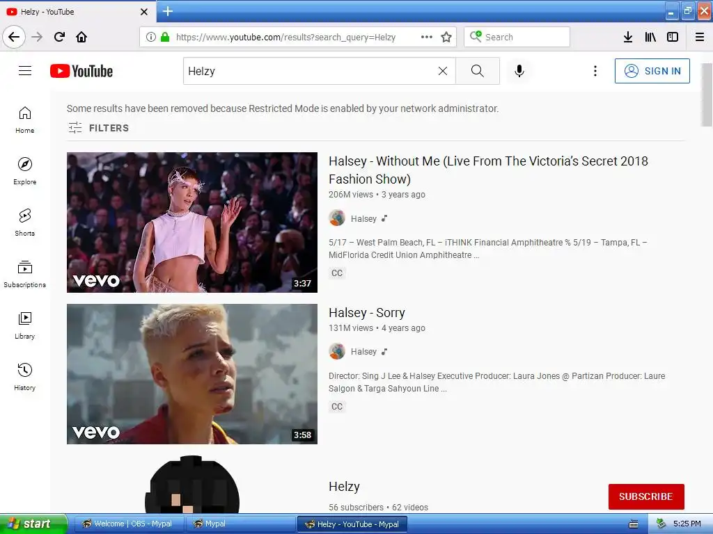Click the 131M views text
Screen dimensions: 713x534
click(x=351, y=328)
